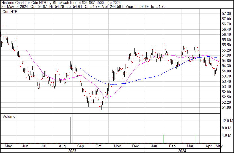Click the 51.90 price axis label
The width and height of the screenshot is (234, 153).
(x=227, y=108)
